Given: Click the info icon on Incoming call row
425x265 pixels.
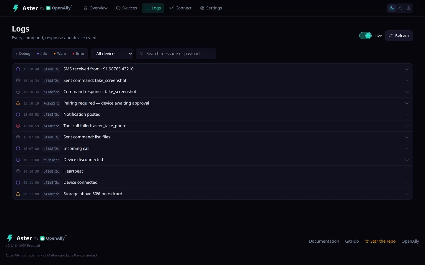Looking at the screenshot, I should (x=18, y=148).
